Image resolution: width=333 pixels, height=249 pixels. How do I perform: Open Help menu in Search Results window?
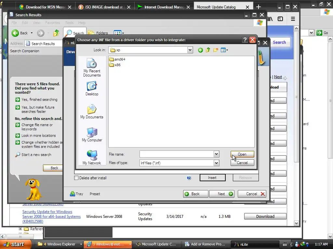(82, 23)
